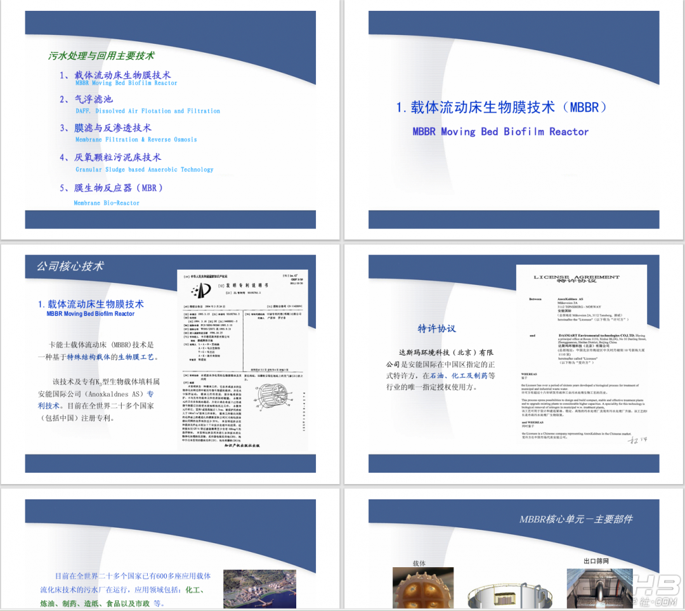Select outline item "2、气浮滤池"
Screen dimensions: 685x611
(x=86, y=99)
